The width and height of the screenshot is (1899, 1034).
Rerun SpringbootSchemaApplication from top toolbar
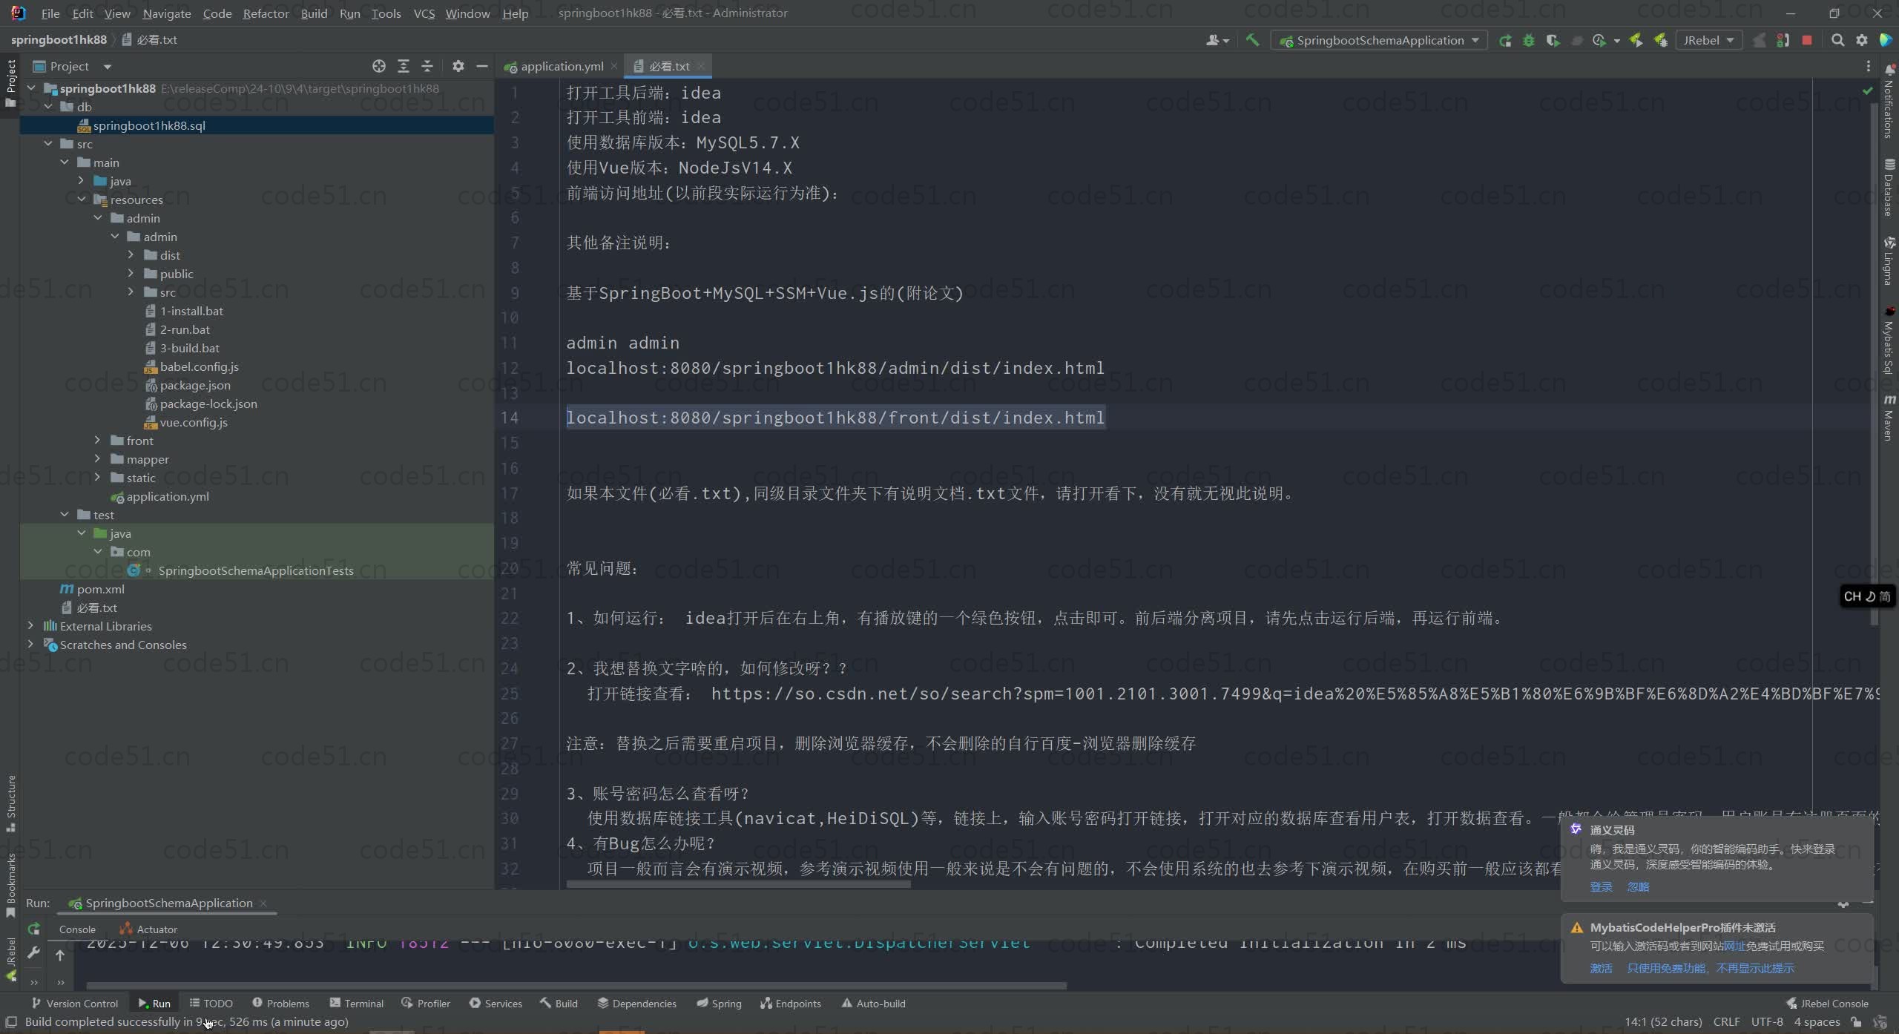tap(1505, 41)
